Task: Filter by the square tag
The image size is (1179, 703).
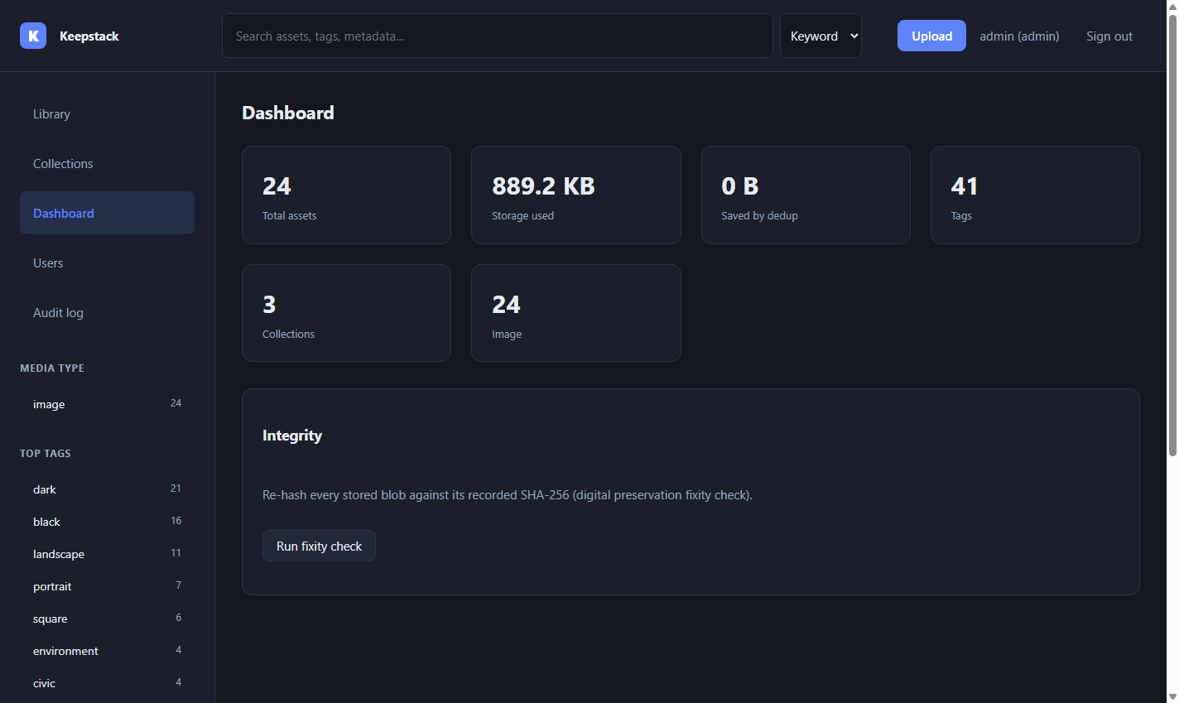Action: pos(107,619)
